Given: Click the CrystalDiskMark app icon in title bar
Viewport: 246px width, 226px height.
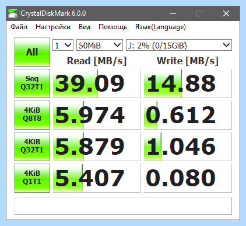Looking at the screenshot, I should (13, 13).
